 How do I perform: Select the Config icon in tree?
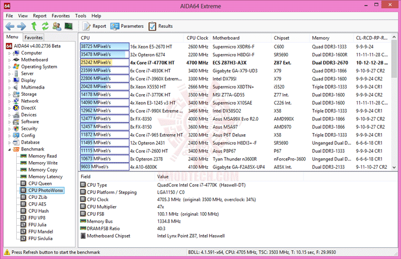pyautogui.click(x=16, y=135)
